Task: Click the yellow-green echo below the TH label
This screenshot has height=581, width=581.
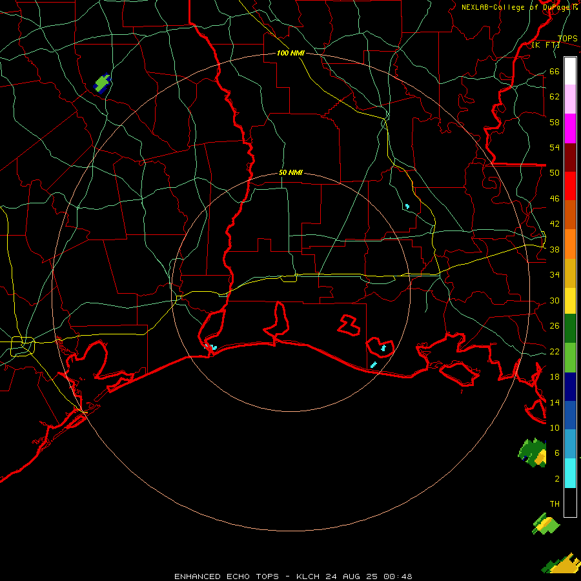Action: [x=545, y=524]
